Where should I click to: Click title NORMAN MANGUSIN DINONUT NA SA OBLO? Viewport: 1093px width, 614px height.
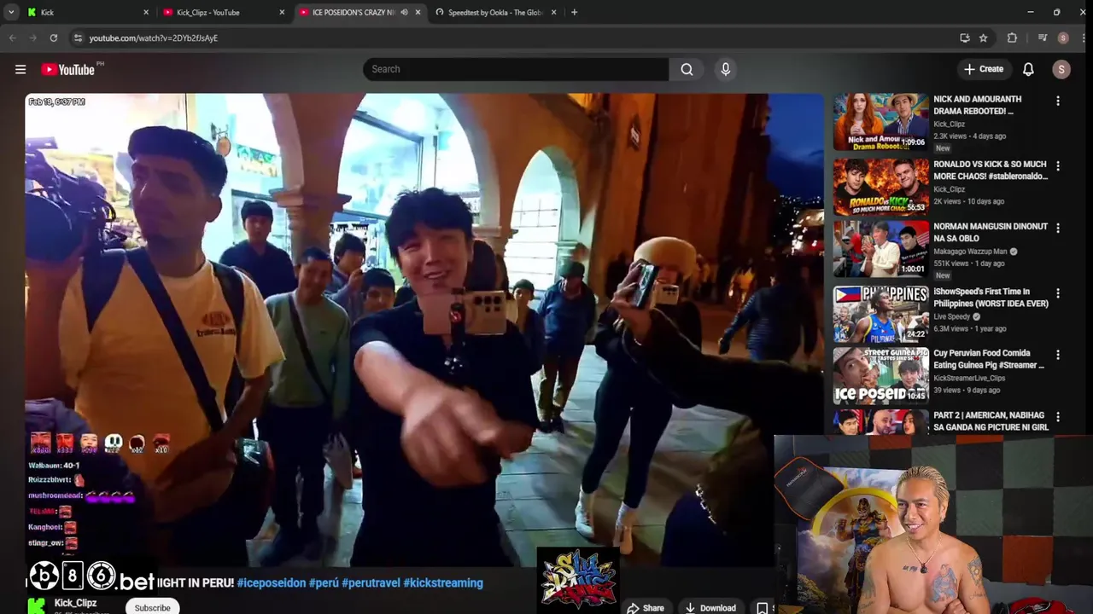[x=990, y=232]
